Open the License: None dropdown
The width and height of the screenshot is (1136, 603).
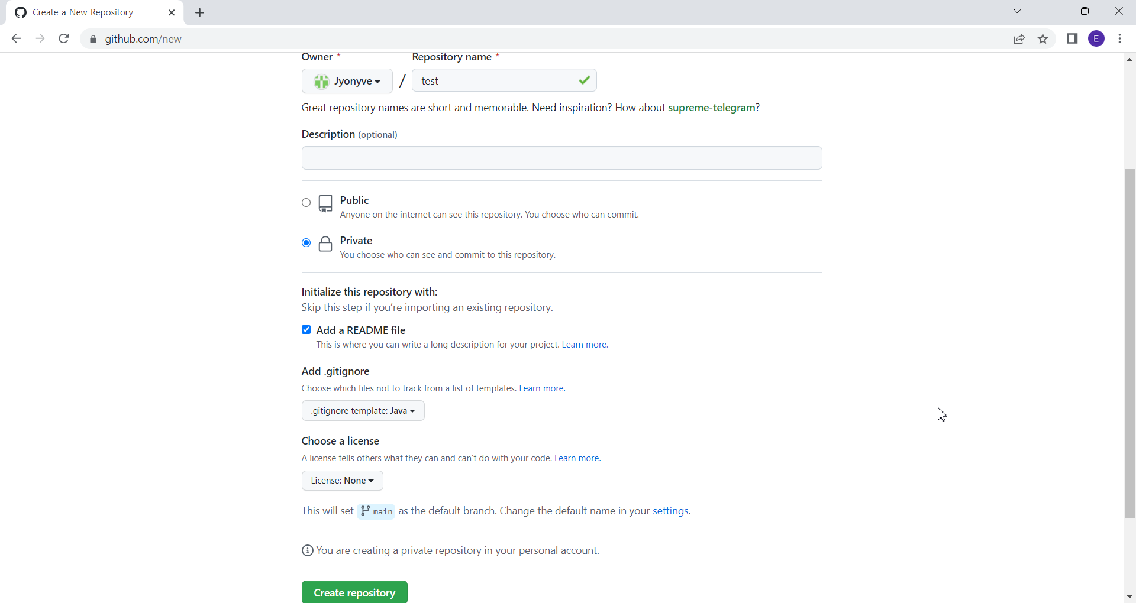(x=343, y=481)
